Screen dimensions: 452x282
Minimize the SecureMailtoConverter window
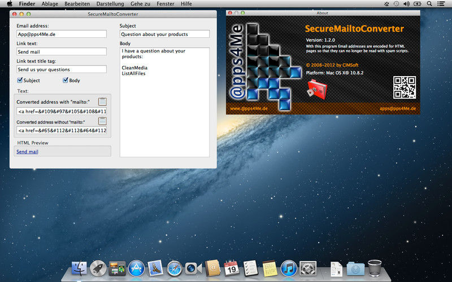click(21, 14)
